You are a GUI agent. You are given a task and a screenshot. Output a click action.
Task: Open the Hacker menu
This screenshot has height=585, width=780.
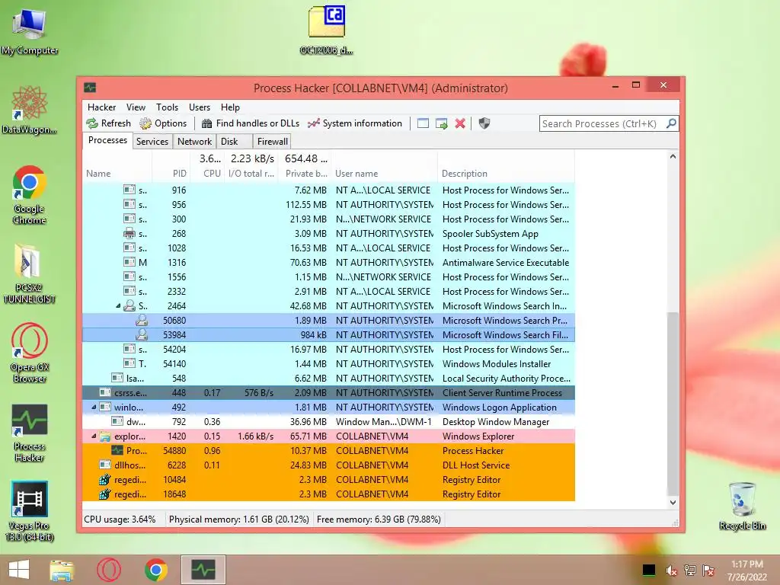[101, 107]
